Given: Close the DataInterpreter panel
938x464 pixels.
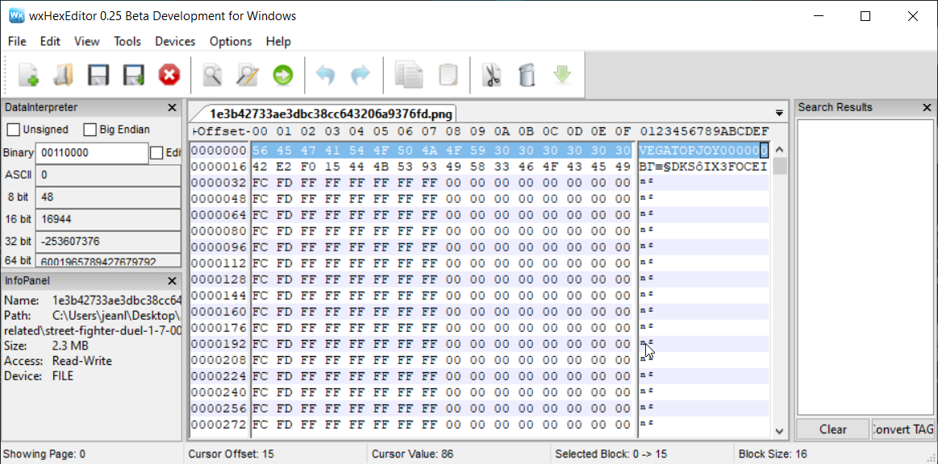Looking at the screenshot, I should pos(172,107).
